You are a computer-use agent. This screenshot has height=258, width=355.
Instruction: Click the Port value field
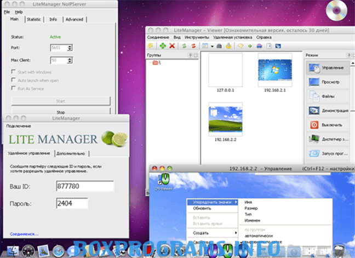click(59, 48)
